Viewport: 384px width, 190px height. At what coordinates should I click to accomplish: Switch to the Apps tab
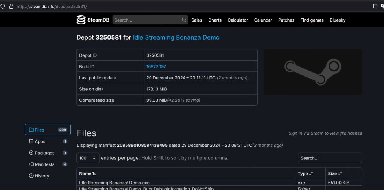tap(48, 141)
